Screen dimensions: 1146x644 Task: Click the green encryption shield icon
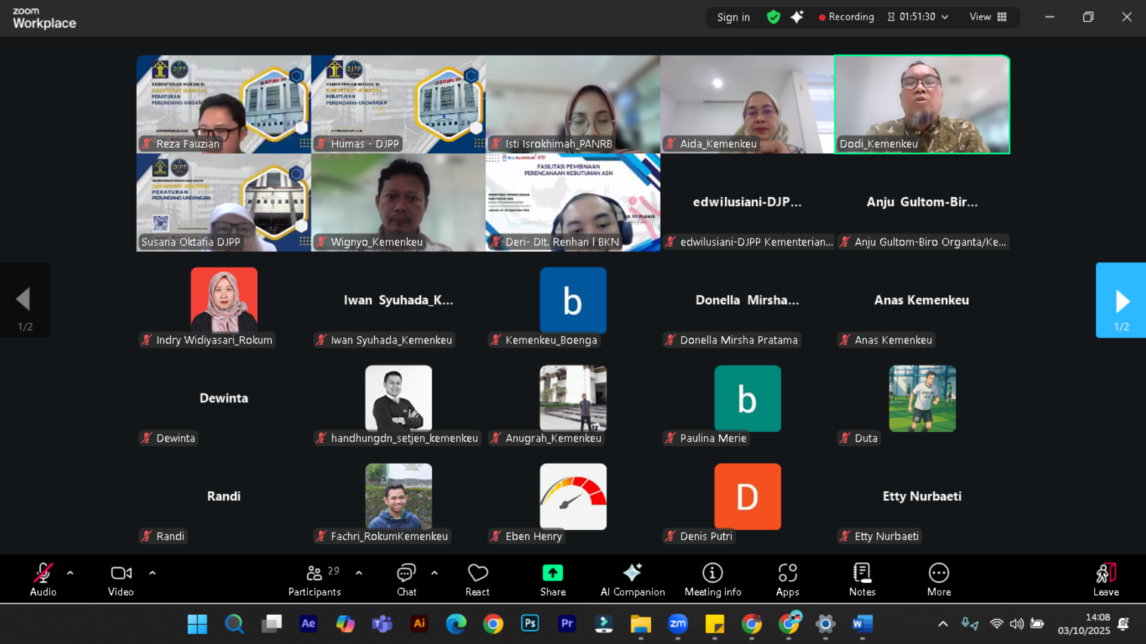pos(774,17)
